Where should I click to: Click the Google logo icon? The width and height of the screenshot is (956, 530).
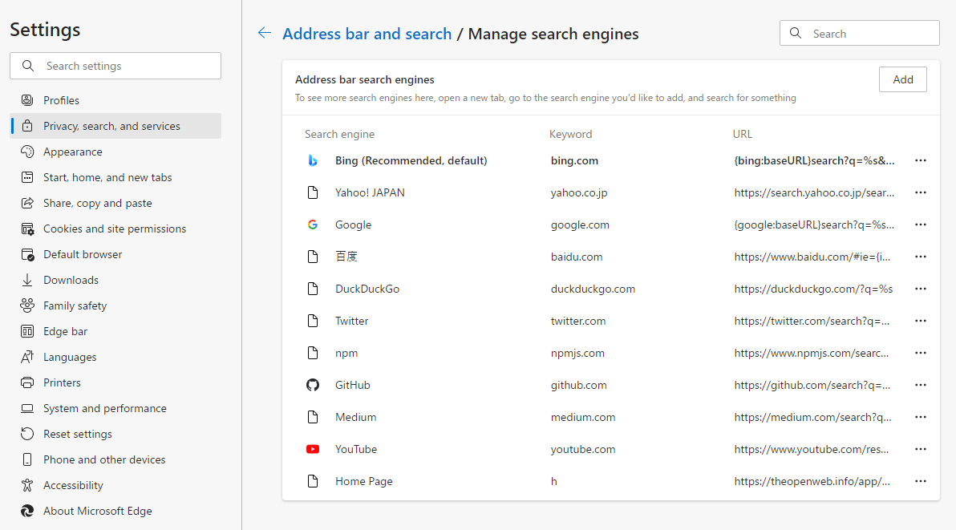313,225
